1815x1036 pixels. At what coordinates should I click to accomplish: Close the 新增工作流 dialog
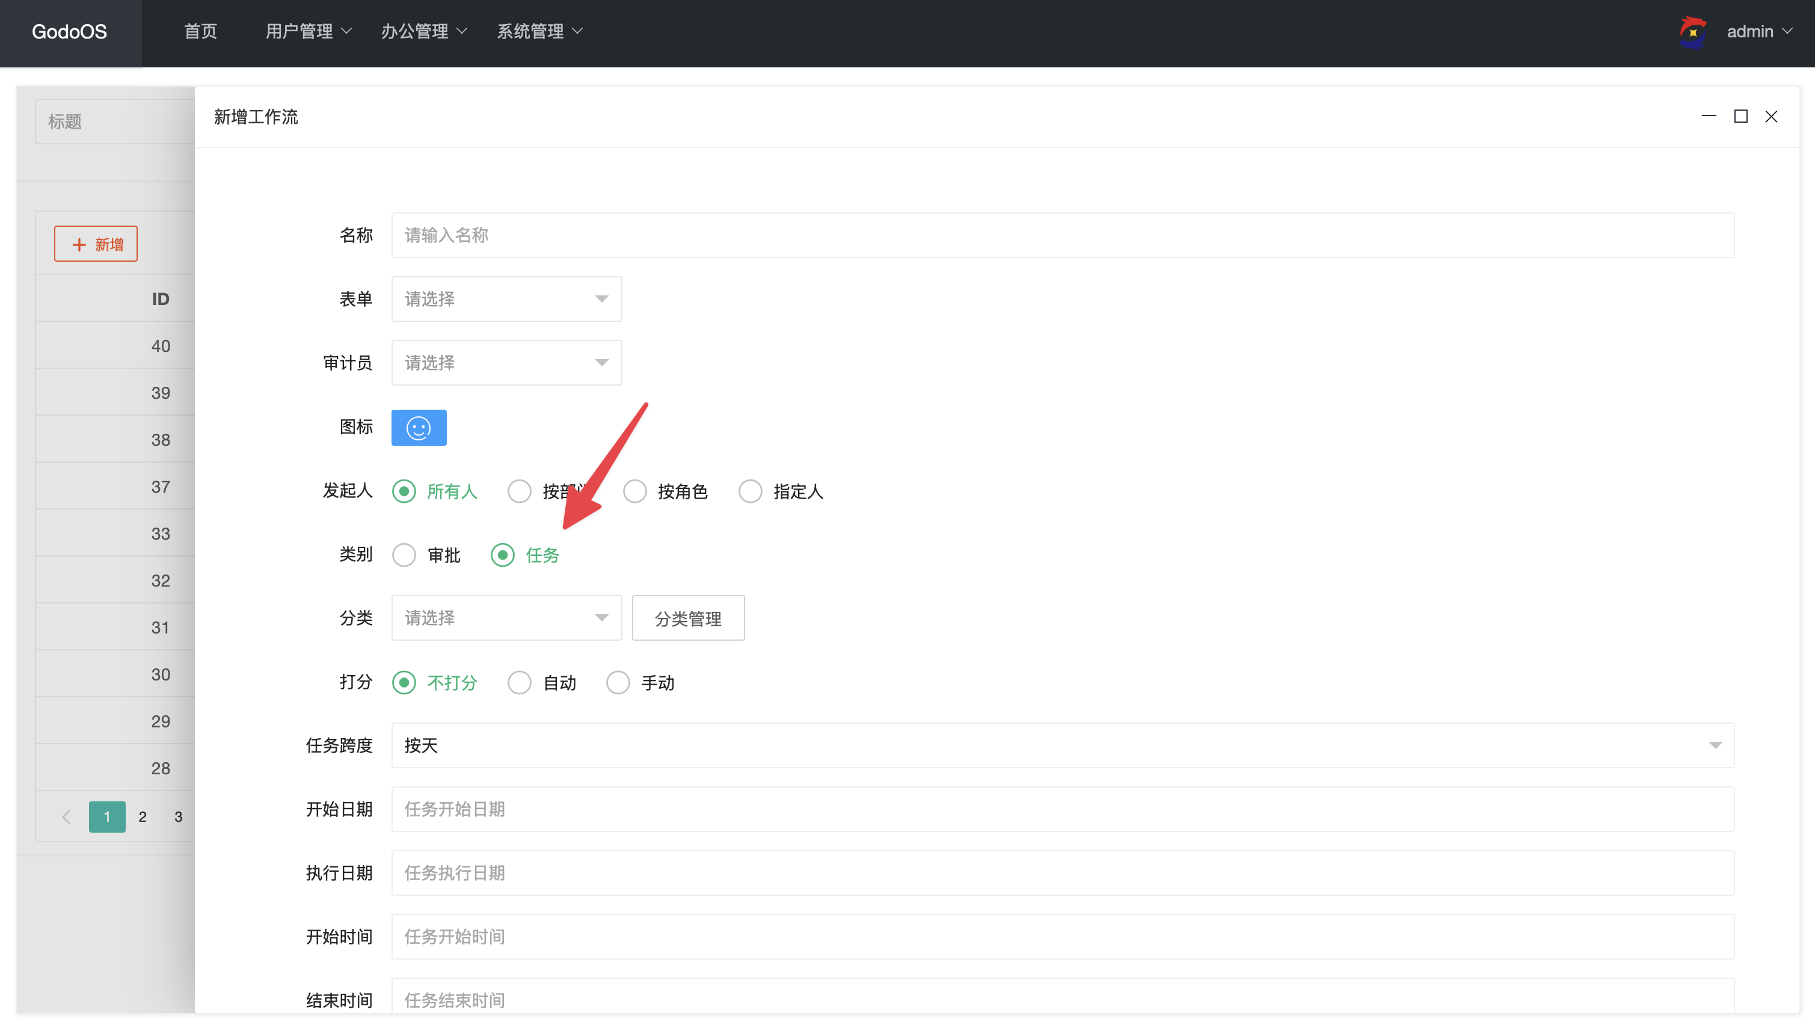tap(1771, 116)
